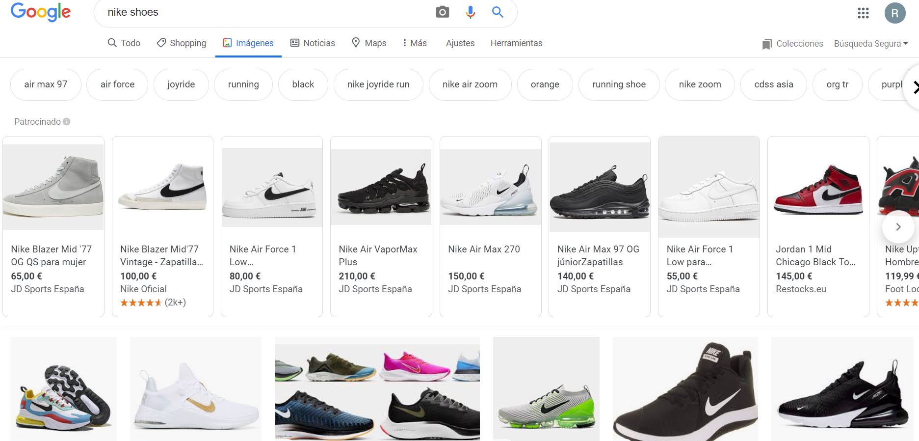This screenshot has width=919, height=441.
Task: Open Nike Air Max 97 OG júnior image
Action: point(600,187)
